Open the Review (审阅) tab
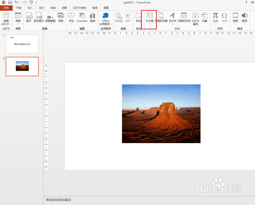 tap(95, 8)
